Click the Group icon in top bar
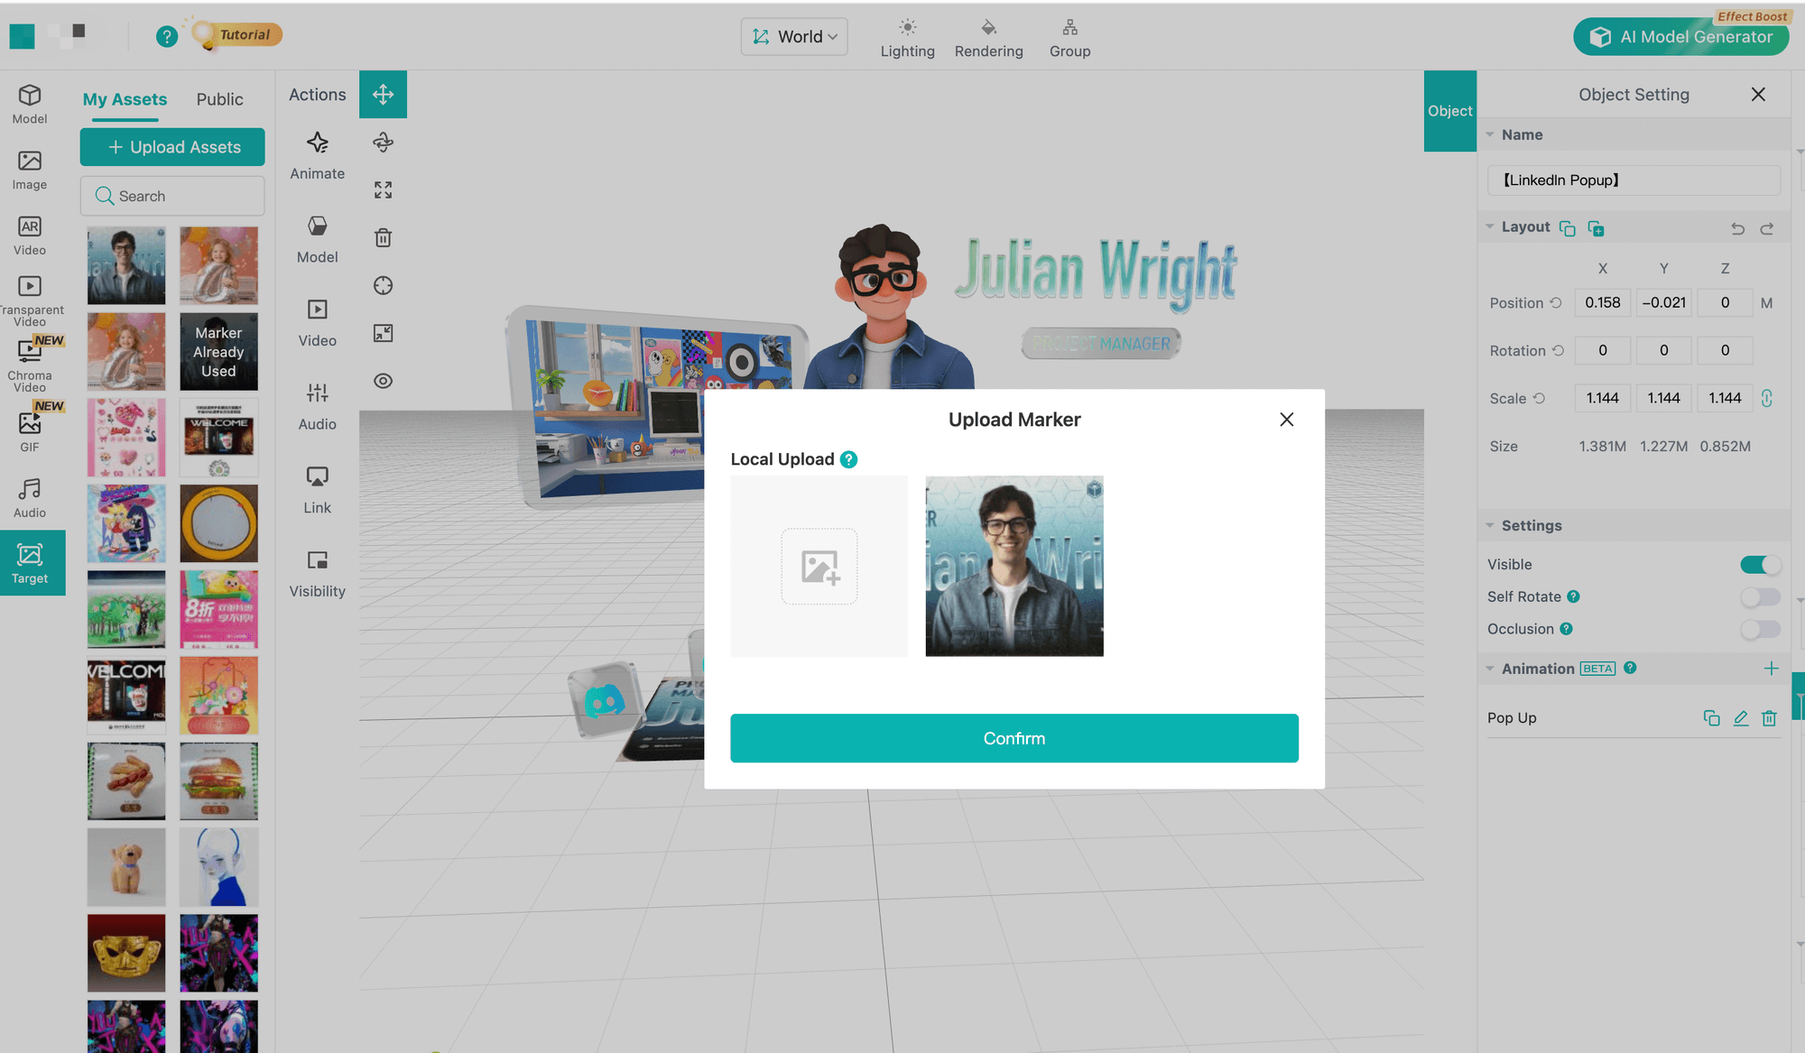 pos(1069,36)
